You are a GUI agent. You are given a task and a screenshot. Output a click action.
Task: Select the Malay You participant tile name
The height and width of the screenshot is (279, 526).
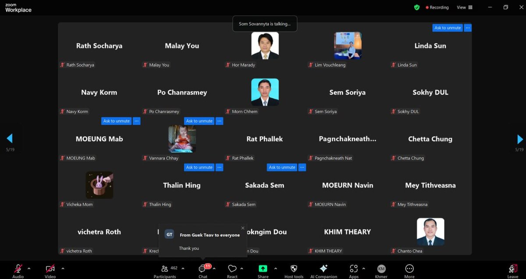(182, 46)
